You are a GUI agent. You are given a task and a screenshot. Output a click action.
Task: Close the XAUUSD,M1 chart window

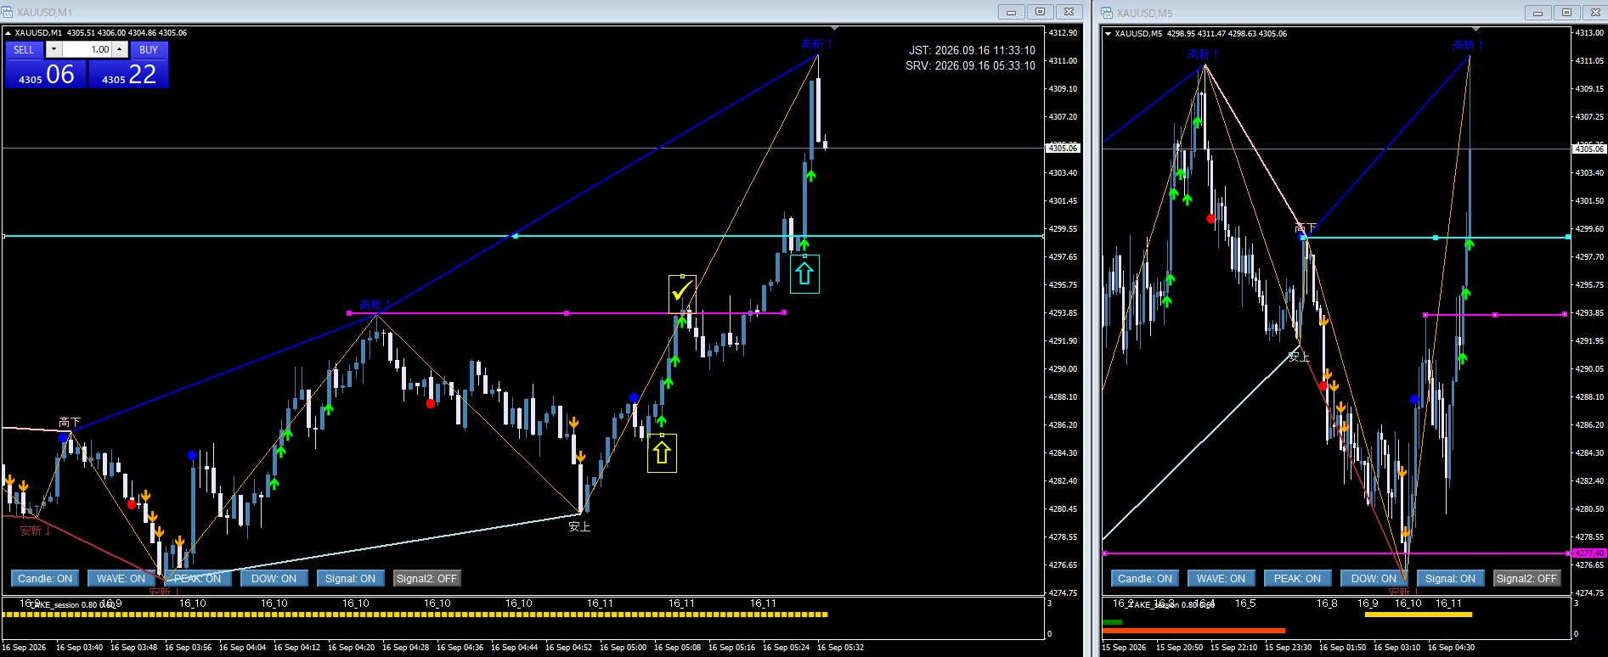coord(1069,12)
